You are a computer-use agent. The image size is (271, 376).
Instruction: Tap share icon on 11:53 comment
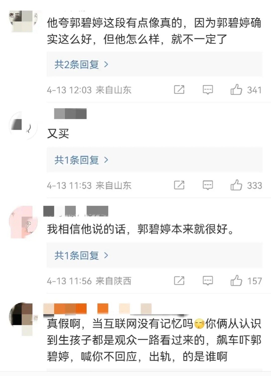179,185
